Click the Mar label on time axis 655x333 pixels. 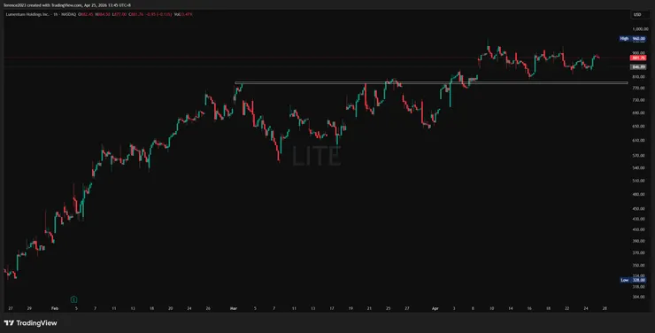[234, 308]
